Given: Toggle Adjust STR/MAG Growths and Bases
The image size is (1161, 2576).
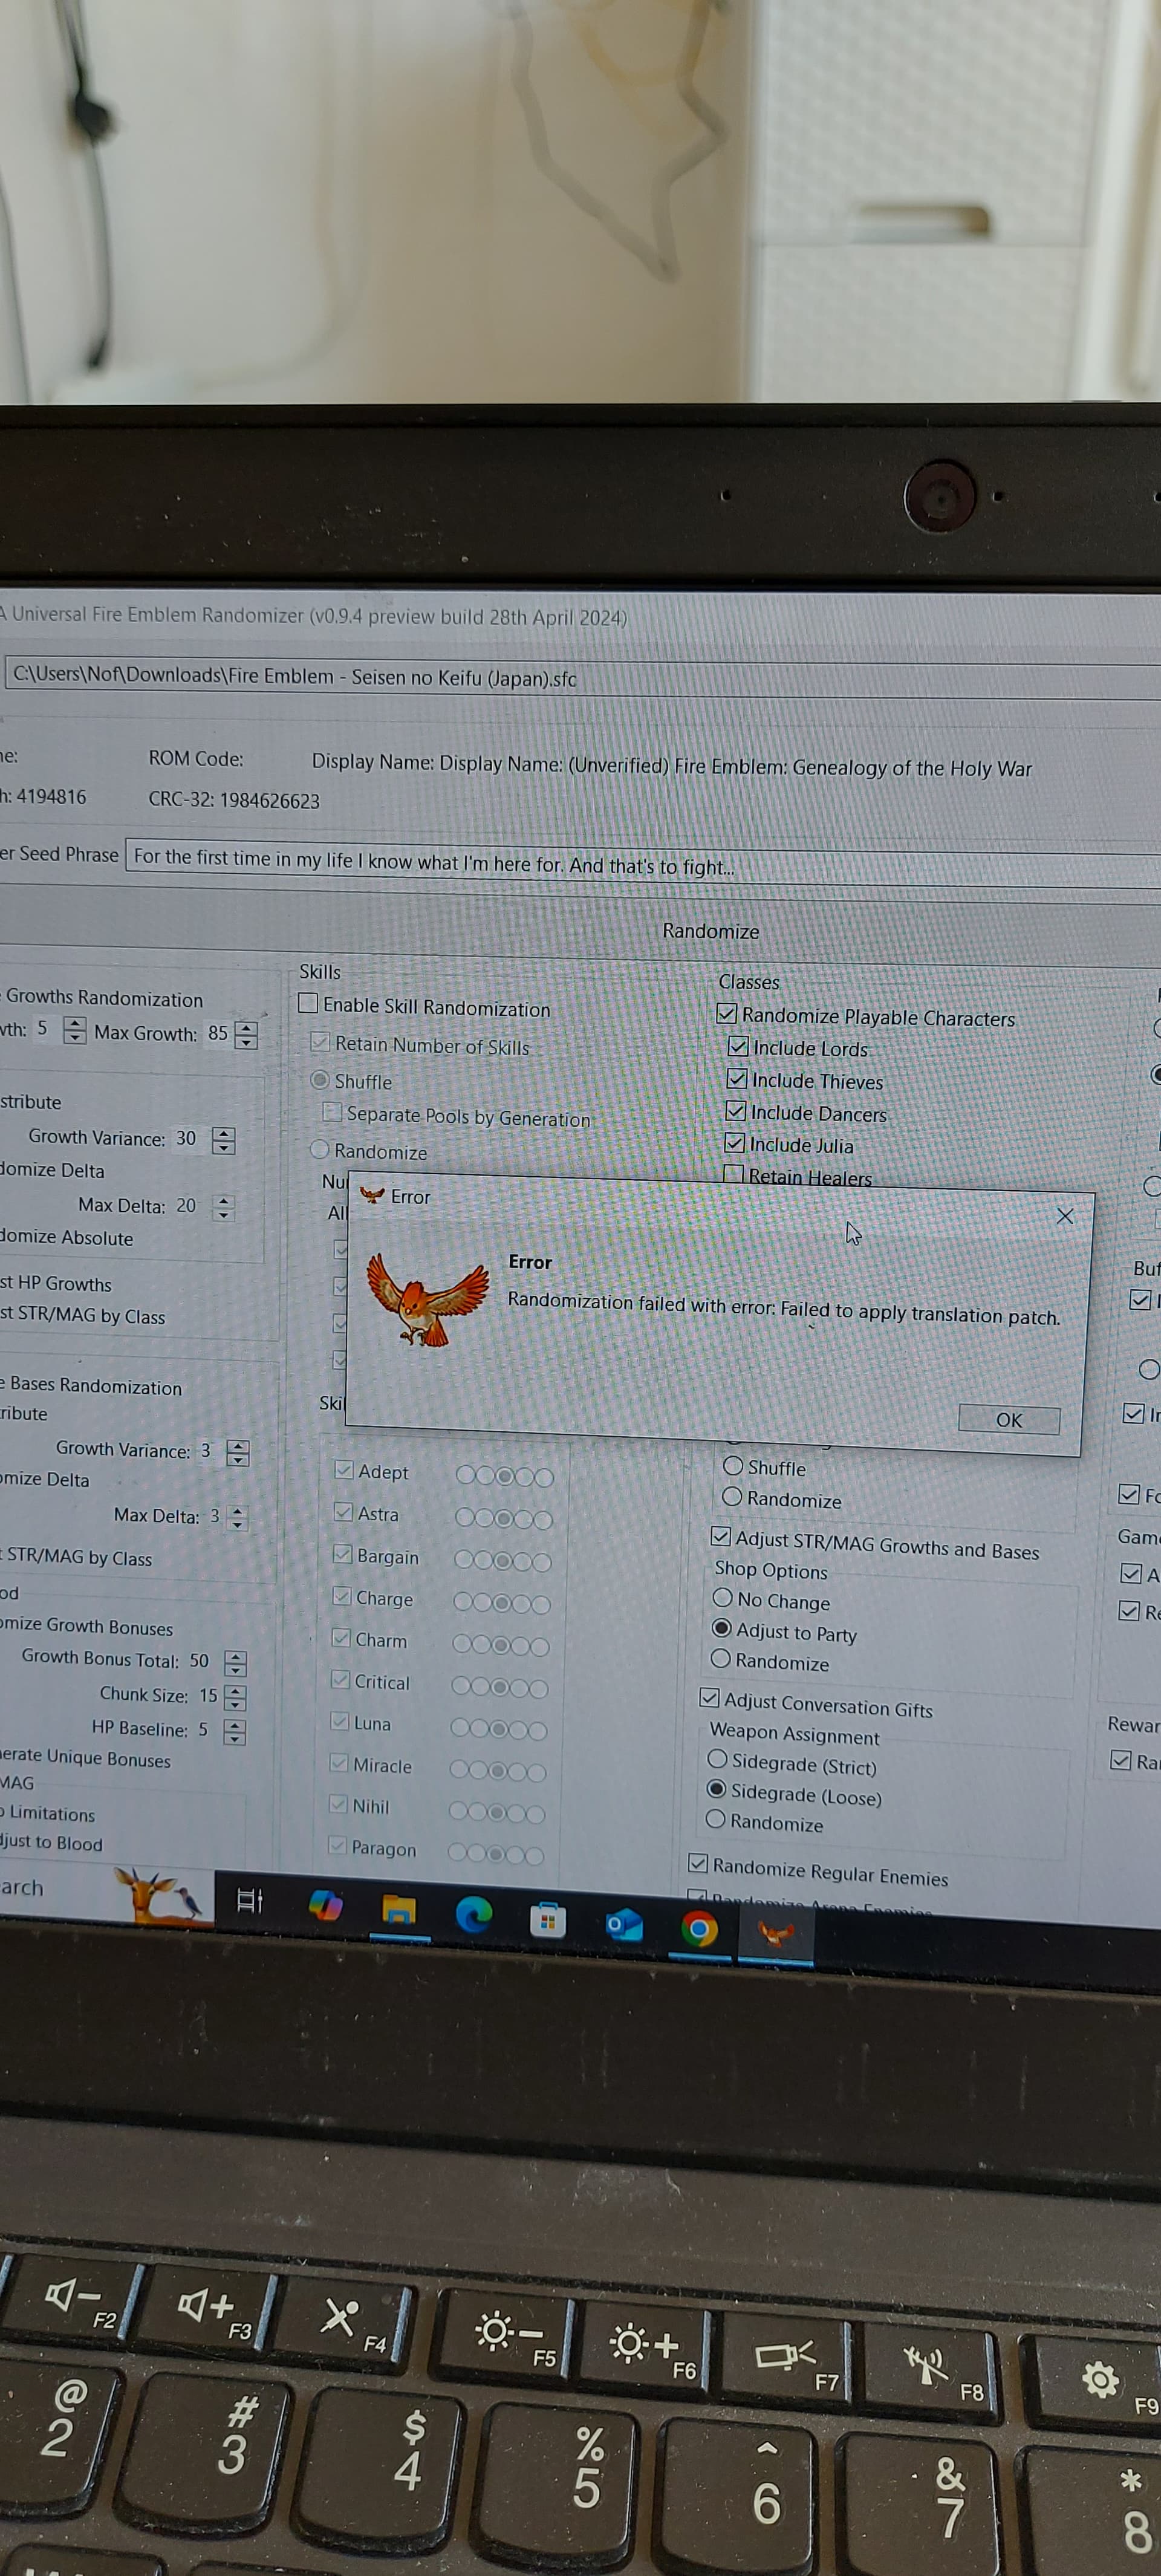Looking at the screenshot, I should click(x=721, y=1536).
